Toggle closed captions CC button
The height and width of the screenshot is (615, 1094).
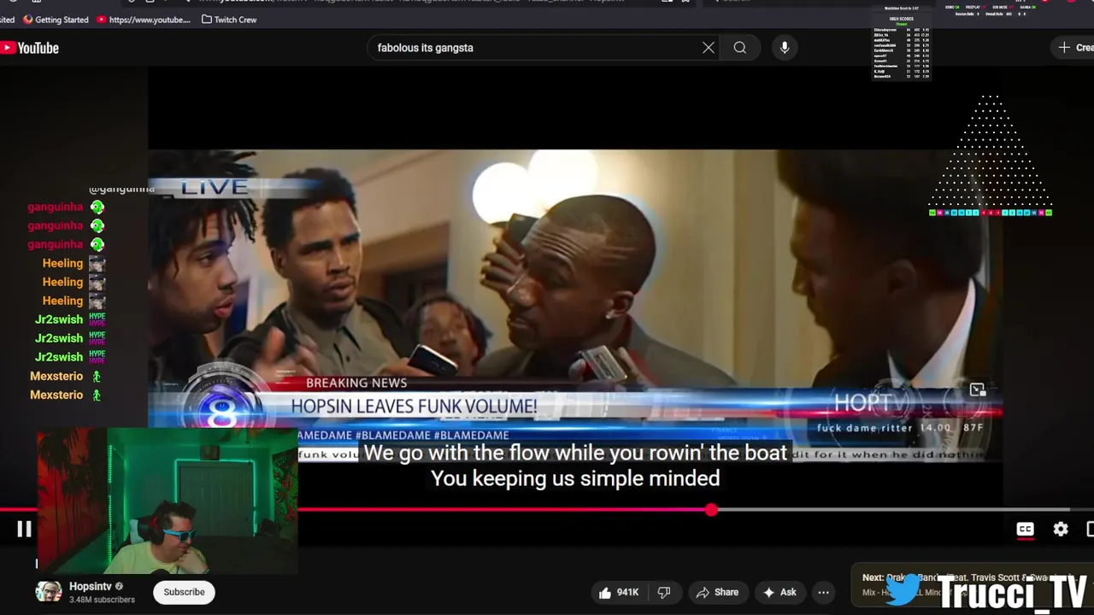[1025, 530]
